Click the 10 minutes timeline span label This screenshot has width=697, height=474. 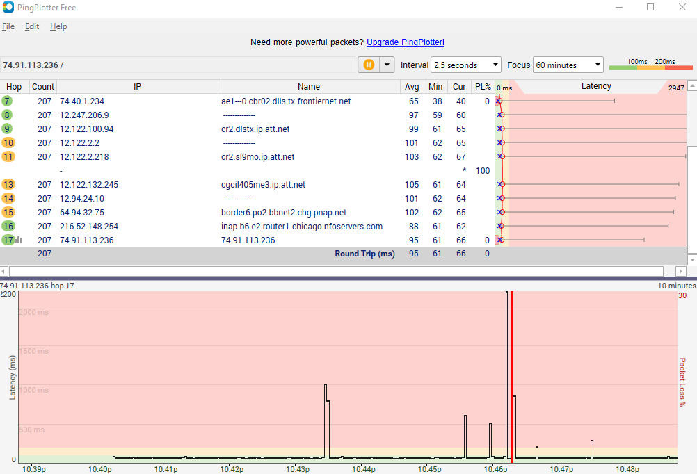677,286
